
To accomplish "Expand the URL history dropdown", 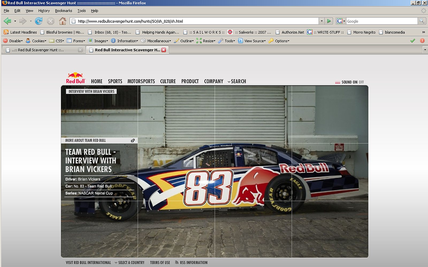I will point(322,21).
